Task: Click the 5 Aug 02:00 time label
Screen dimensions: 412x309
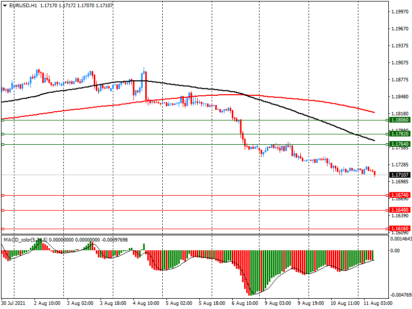Action: coord(179,303)
